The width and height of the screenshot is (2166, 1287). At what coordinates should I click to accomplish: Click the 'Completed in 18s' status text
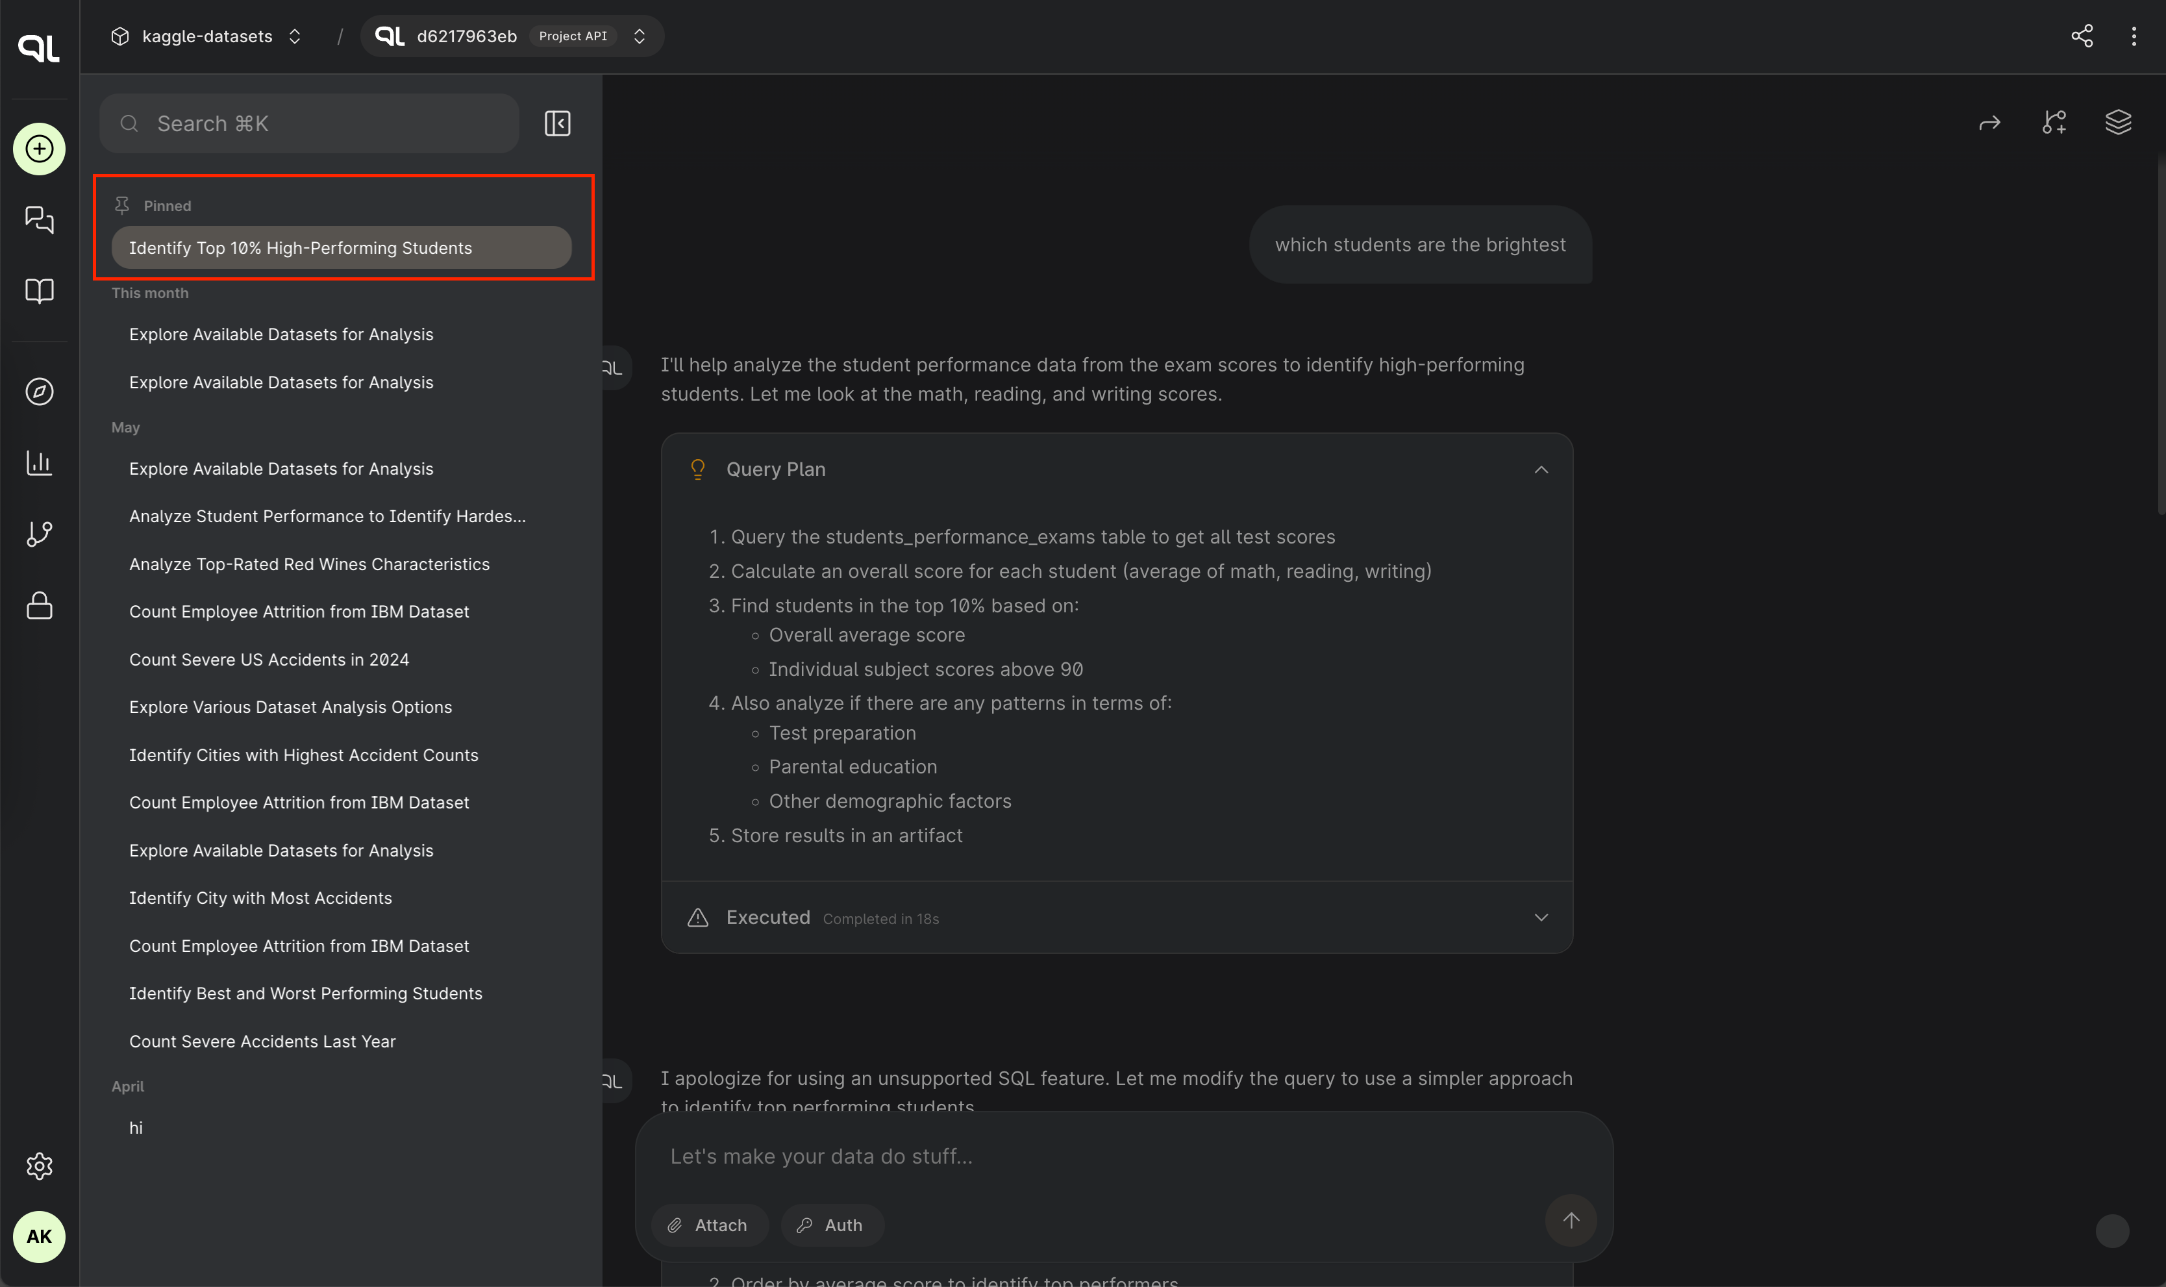(x=881, y=919)
